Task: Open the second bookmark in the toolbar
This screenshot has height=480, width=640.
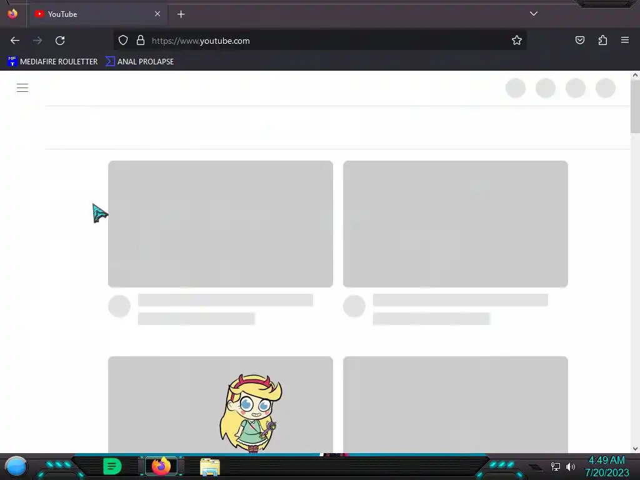Action: pyautogui.click(x=139, y=62)
